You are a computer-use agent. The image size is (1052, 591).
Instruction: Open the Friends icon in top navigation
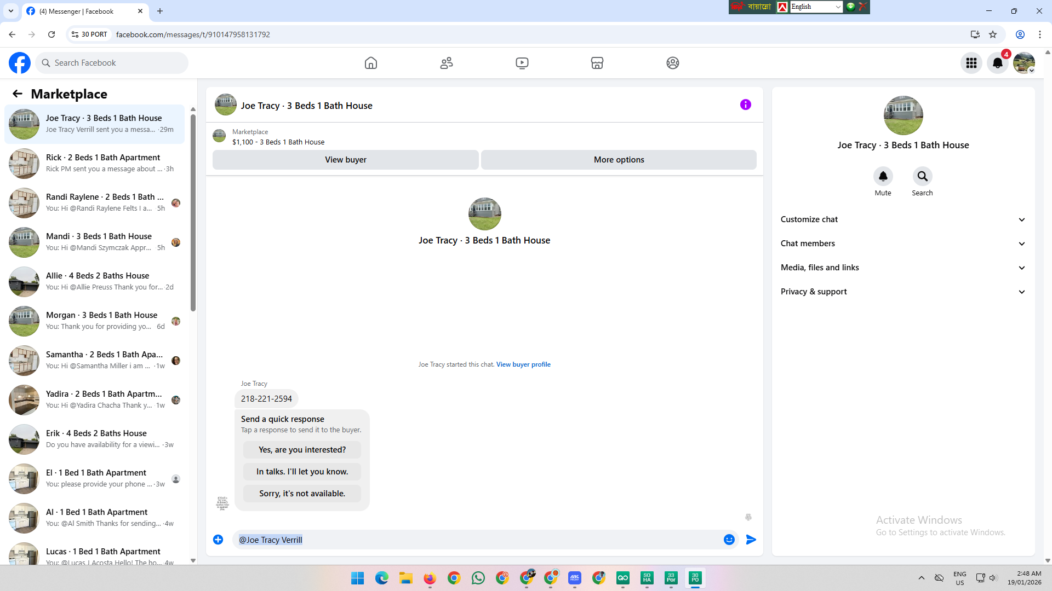[x=447, y=63]
